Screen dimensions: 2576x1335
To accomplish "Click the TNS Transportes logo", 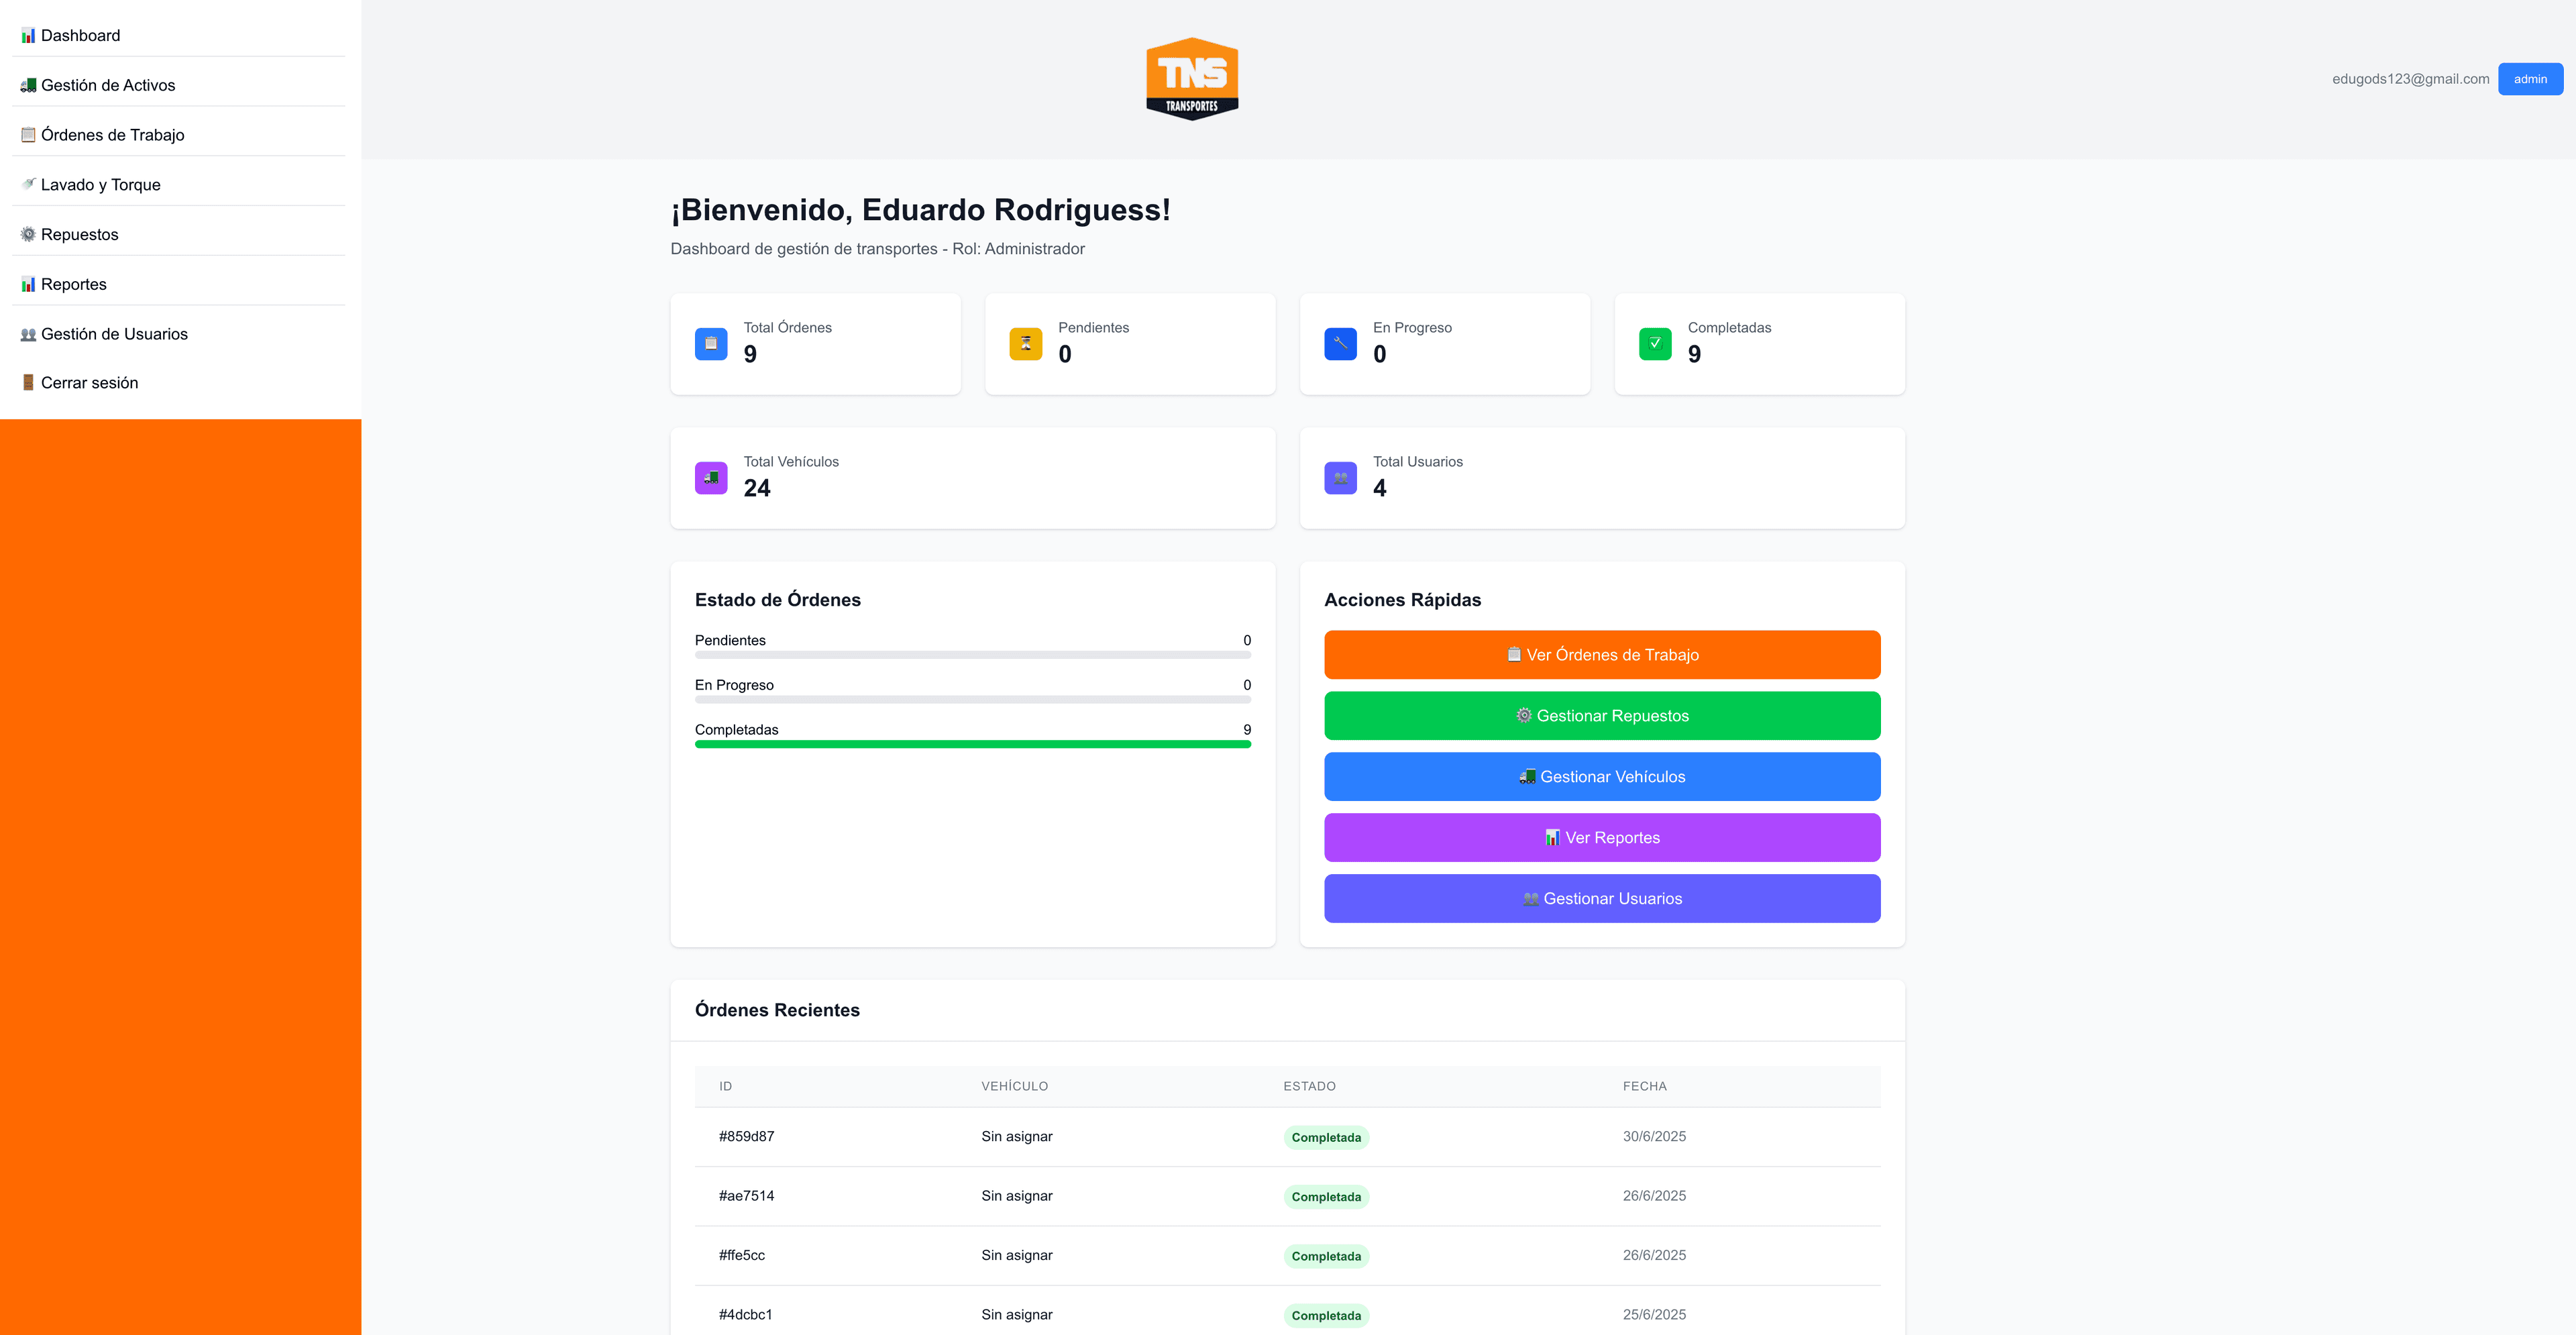I will click(x=1191, y=79).
